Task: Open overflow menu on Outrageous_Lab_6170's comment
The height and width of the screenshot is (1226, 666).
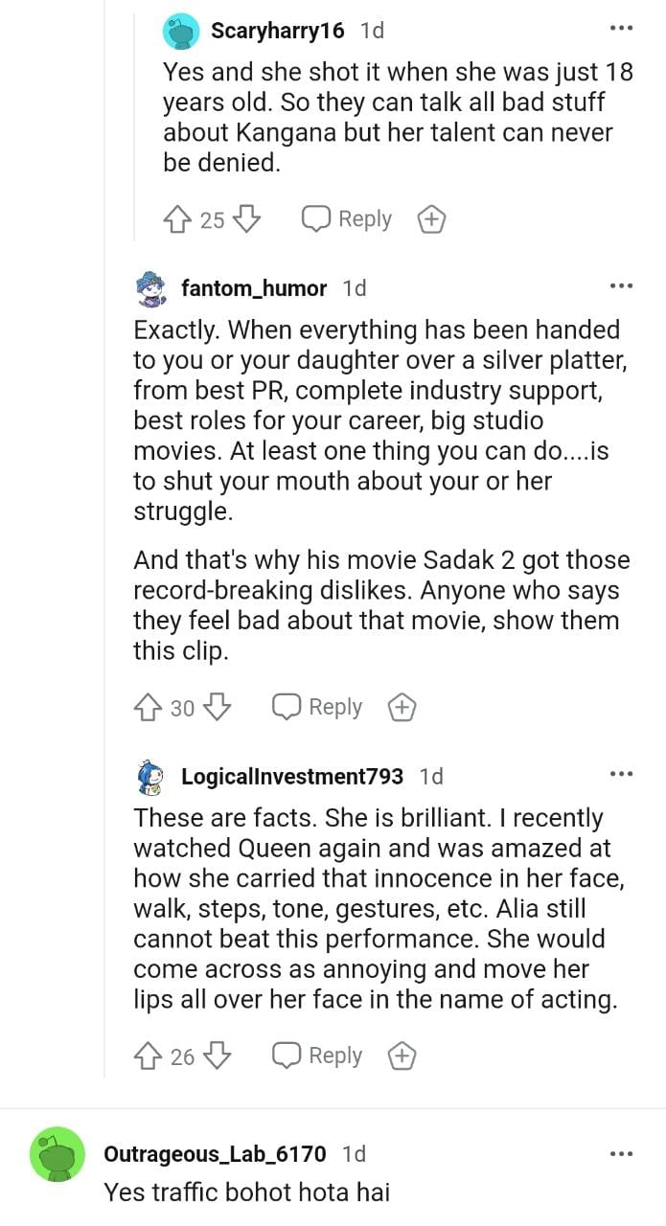Action: pyautogui.click(x=621, y=1153)
